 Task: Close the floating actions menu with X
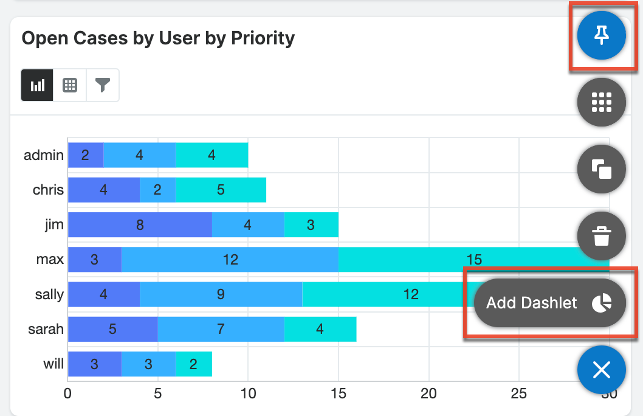click(x=601, y=370)
